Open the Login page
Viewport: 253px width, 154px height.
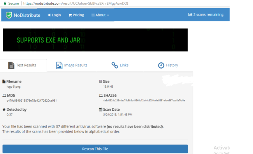click(54, 15)
